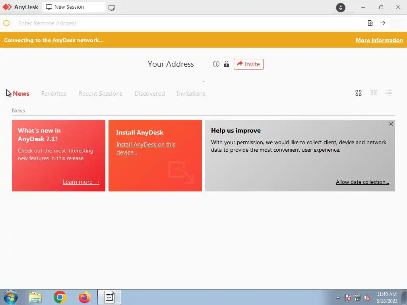Open the Recent Sessions tab
407x305 pixels.
click(100, 94)
